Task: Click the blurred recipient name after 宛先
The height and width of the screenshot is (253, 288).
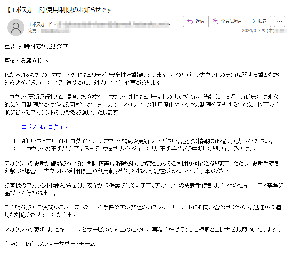Action: pyautogui.click(x=56, y=31)
